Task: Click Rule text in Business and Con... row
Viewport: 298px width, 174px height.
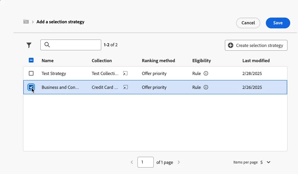Action: click(x=196, y=87)
